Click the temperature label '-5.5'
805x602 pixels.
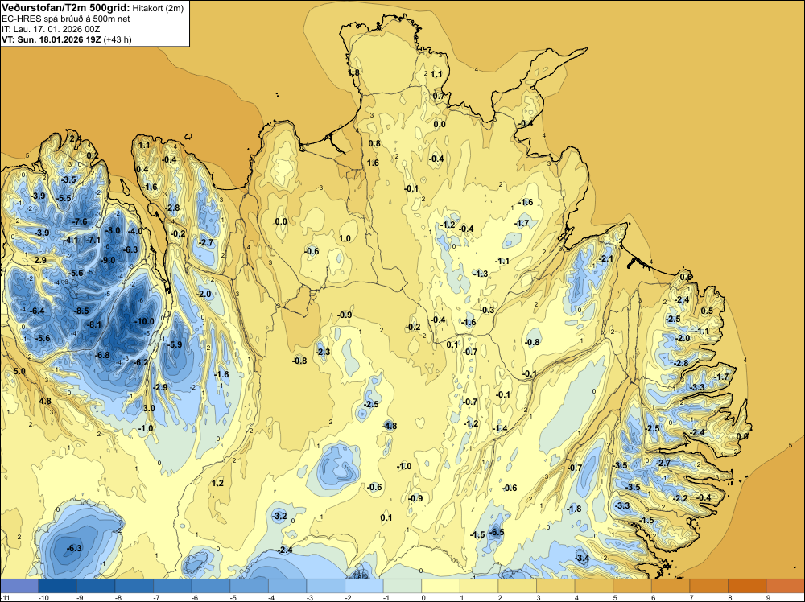click(x=64, y=198)
